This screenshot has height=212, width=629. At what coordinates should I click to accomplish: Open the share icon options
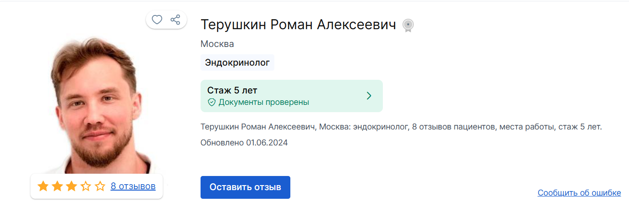(175, 20)
